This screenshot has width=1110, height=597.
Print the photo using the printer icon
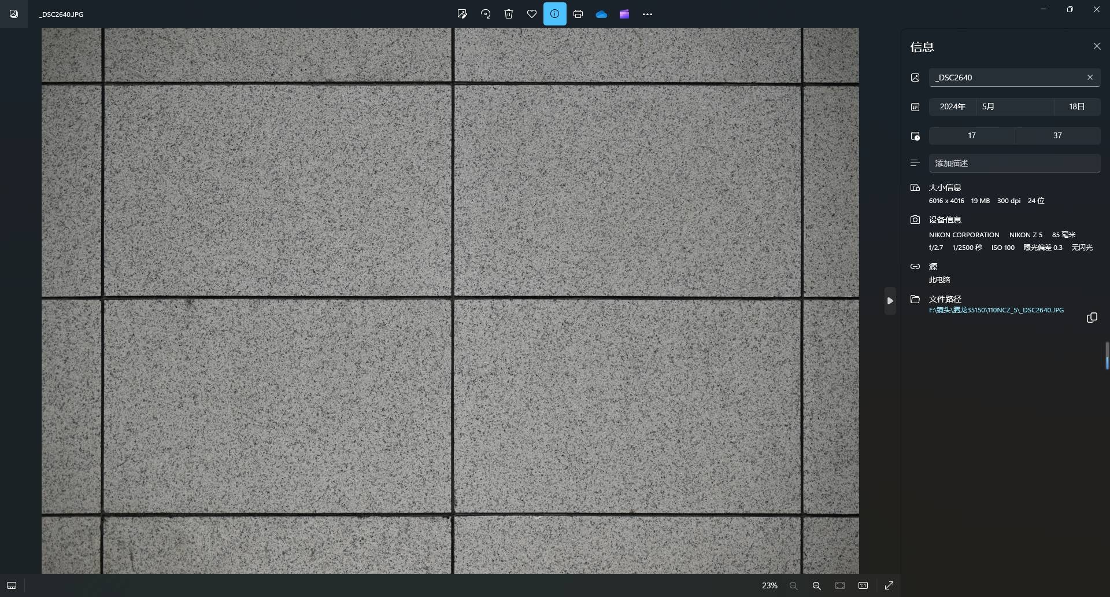click(578, 14)
